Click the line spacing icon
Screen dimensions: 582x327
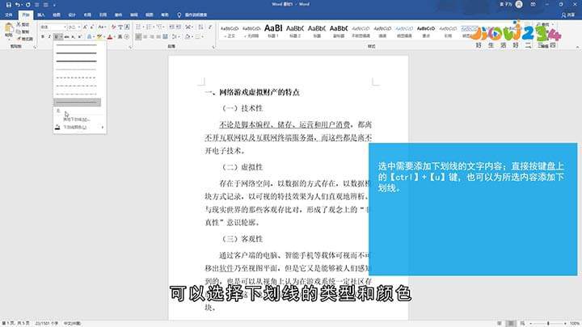(x=175, y=36)
